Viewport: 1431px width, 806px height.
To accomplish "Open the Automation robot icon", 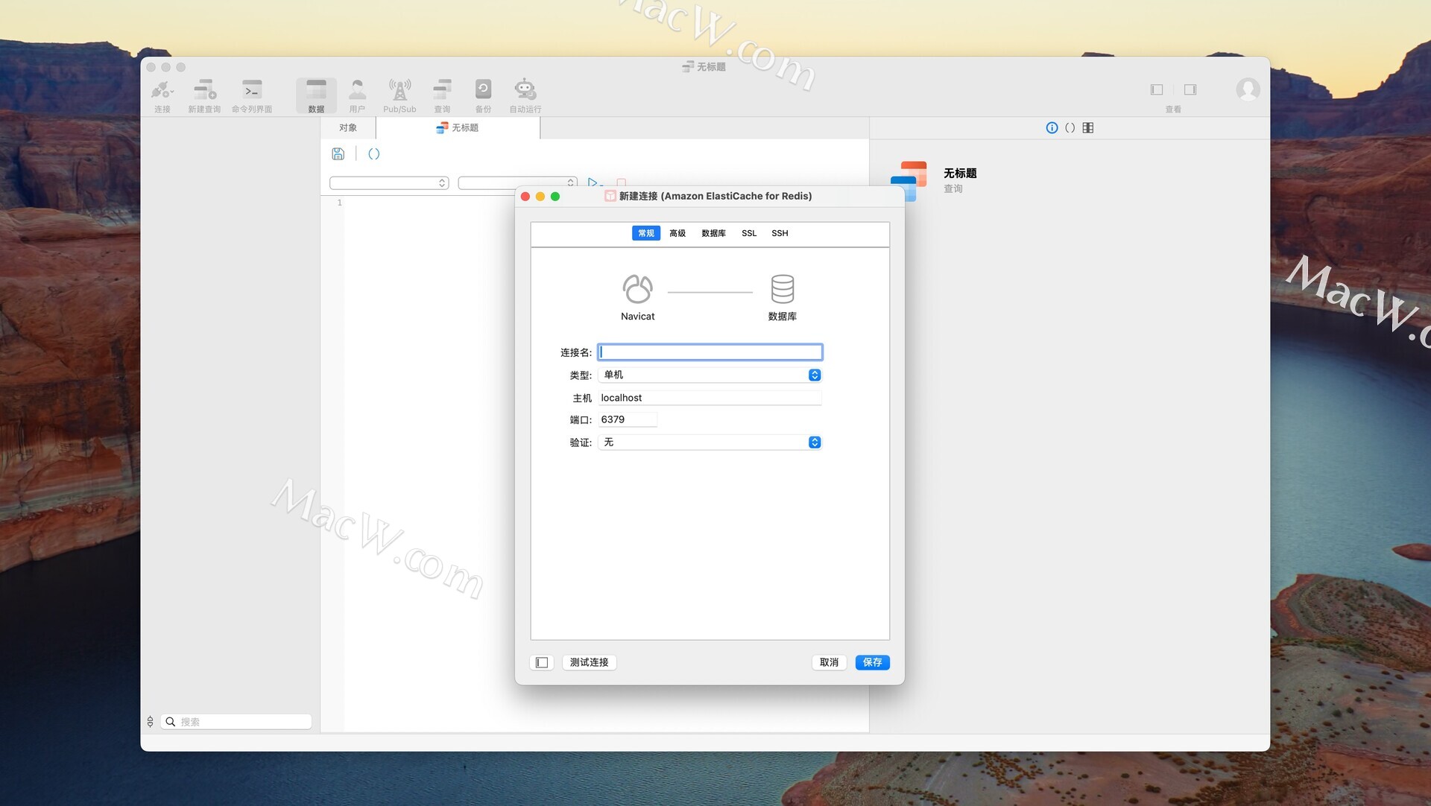I will click(x=525, y=95).
